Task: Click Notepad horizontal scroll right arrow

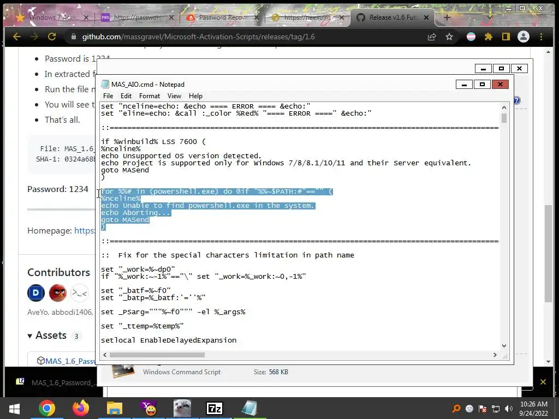Action: coord(495,355)
